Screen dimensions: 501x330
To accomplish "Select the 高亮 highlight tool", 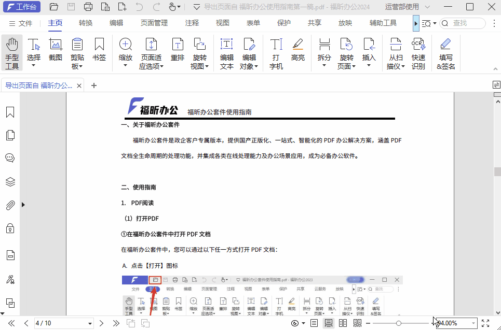I will (297, 52).
